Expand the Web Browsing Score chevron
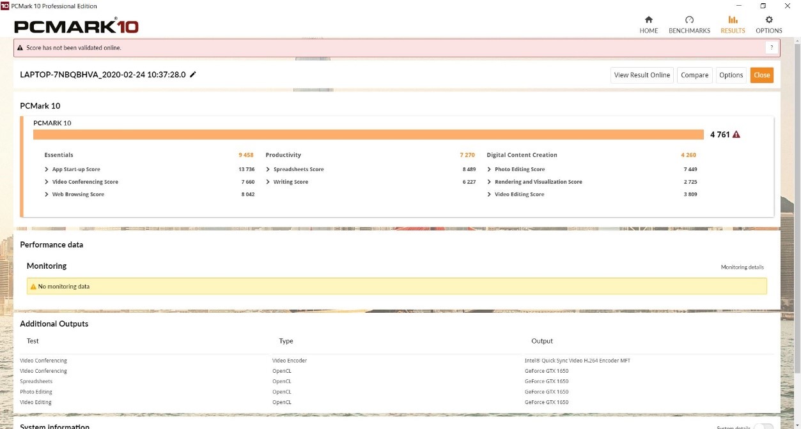Screen dimensions: 801x429 (47, 194)
